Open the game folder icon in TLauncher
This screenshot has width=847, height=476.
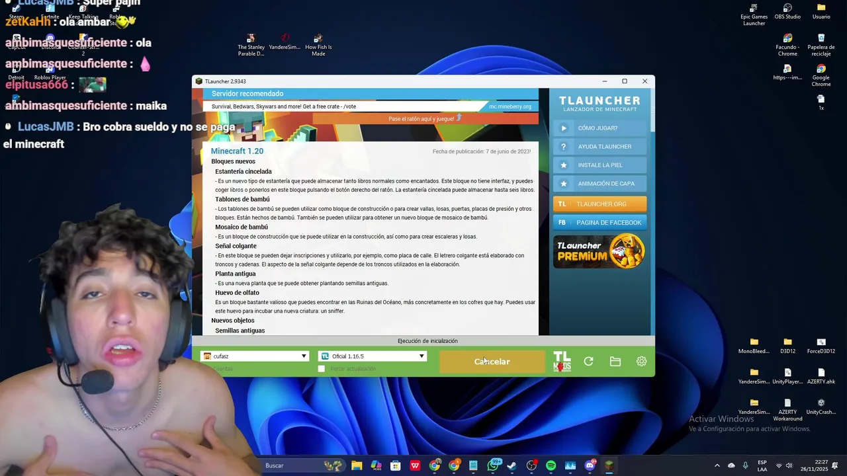(x=615, y=362)
